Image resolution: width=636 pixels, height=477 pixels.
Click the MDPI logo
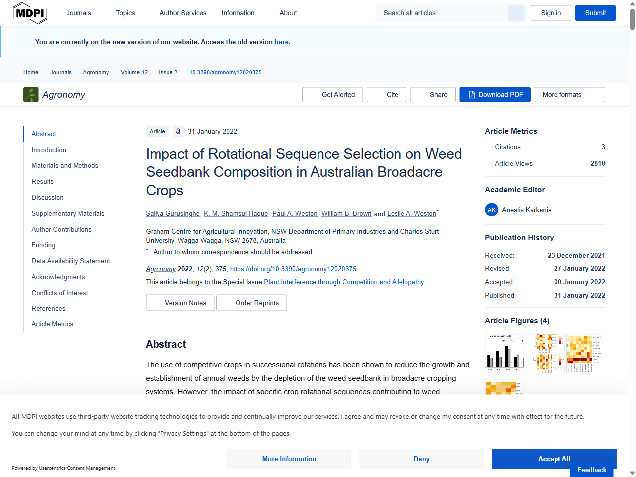point(30,13)
